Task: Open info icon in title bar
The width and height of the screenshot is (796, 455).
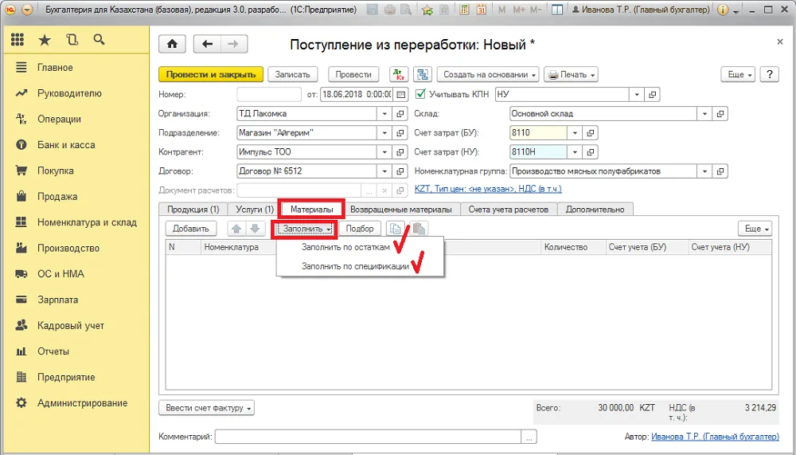Action: point(723,9)
